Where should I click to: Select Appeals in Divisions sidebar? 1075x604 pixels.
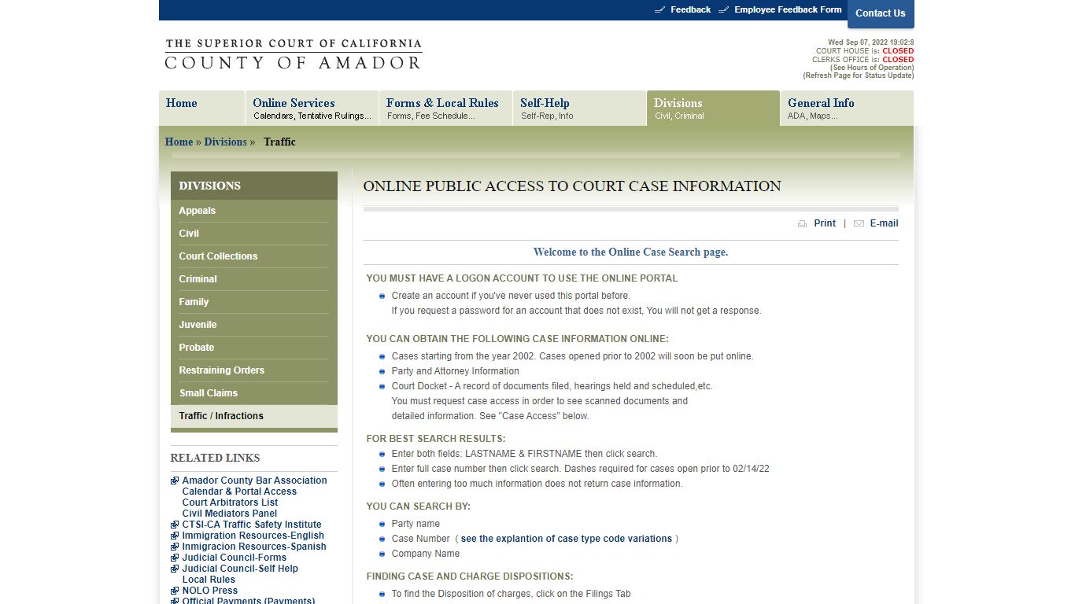(x=253, y=211)
